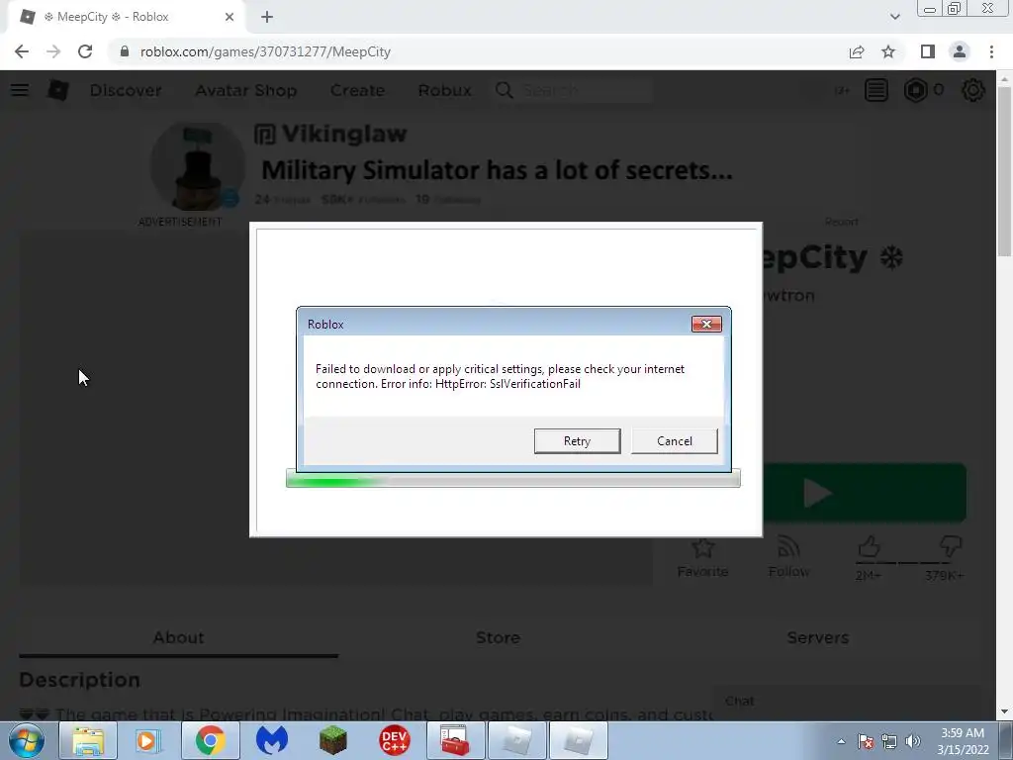Click the network tray icon
The height and width of the screenshot is (760, 1013).
click(889, 741)
